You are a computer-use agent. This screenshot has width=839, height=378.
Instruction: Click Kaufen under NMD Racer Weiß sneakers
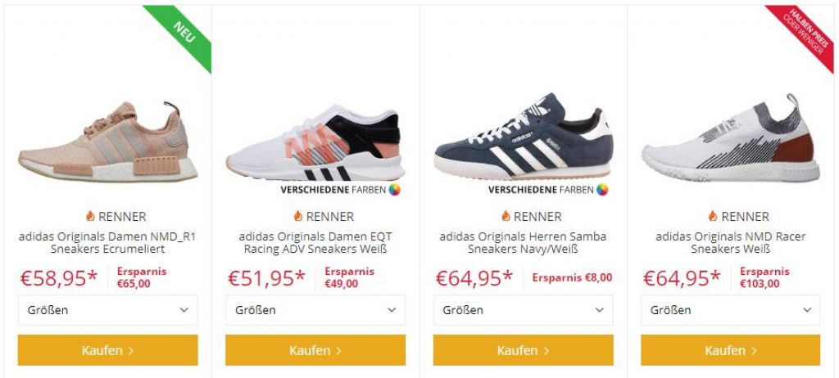(730, 350)
